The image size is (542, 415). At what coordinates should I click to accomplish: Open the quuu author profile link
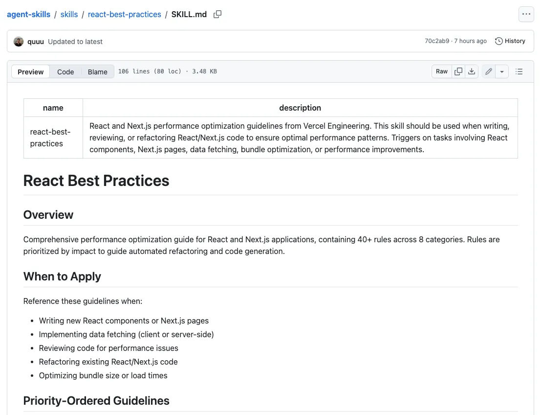coord(36,42)
